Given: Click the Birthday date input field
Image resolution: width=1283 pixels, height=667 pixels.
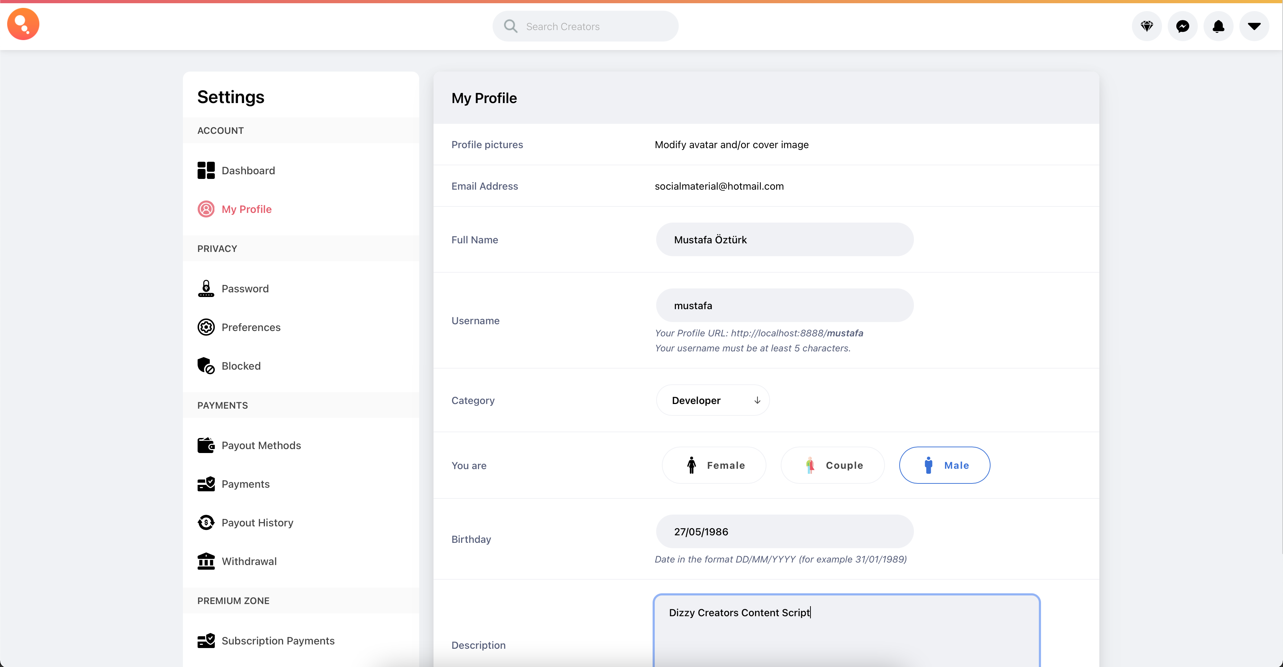Looking at the screenshot, I should 784,532.
